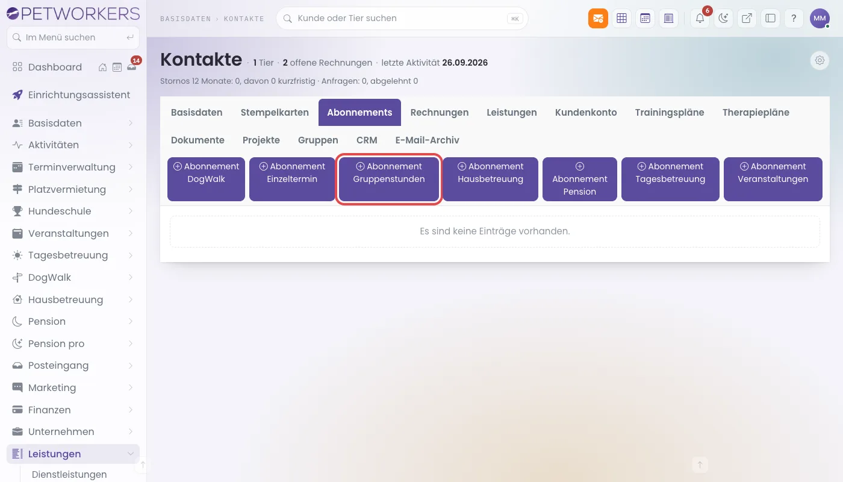Toggle dark mode moon icon
The image size is (843, 482).
click(723, 18)
